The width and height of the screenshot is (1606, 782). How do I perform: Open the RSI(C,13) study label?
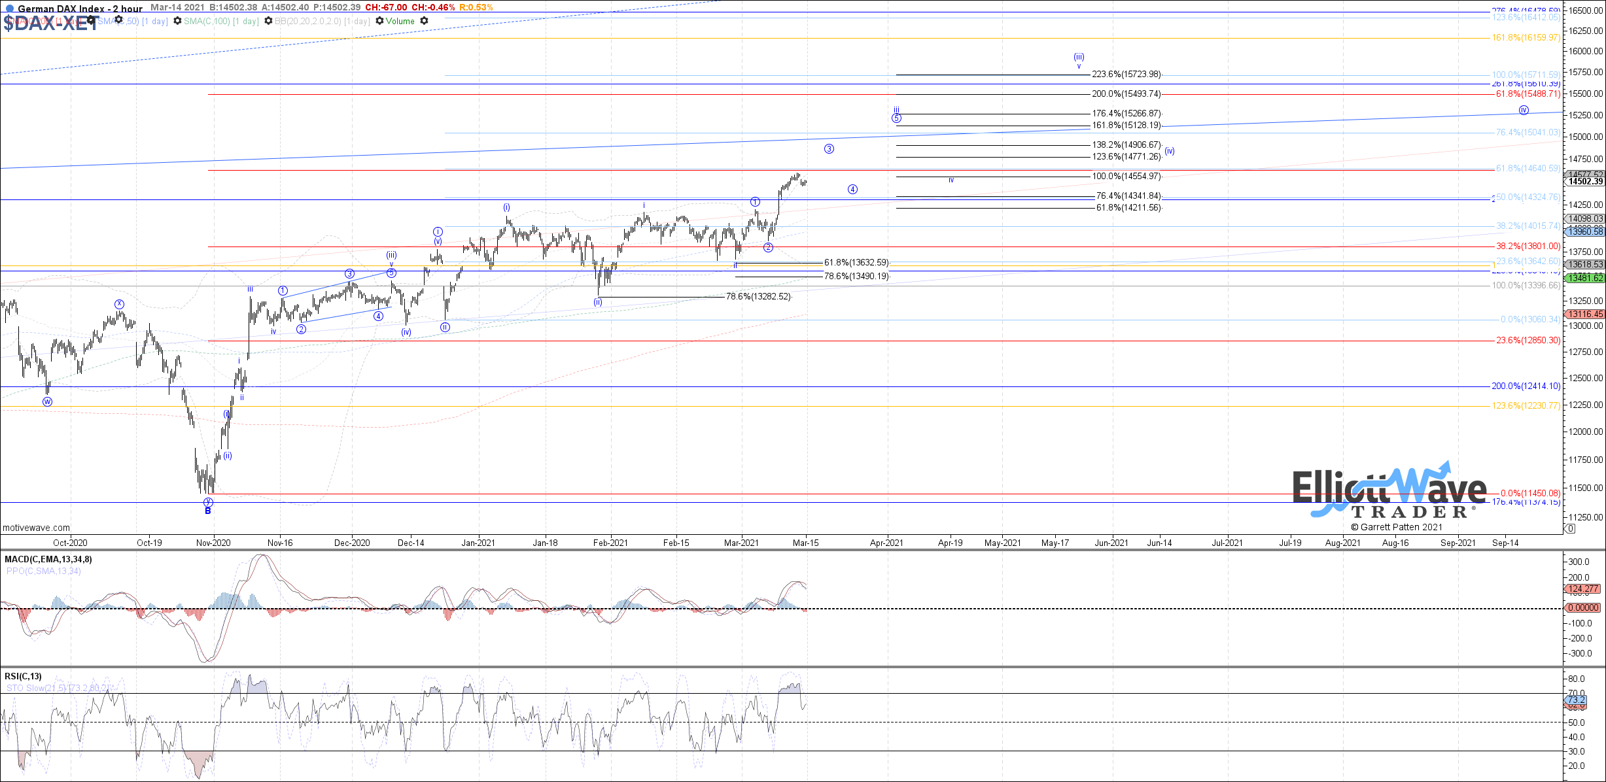click(x=23, y=677)
